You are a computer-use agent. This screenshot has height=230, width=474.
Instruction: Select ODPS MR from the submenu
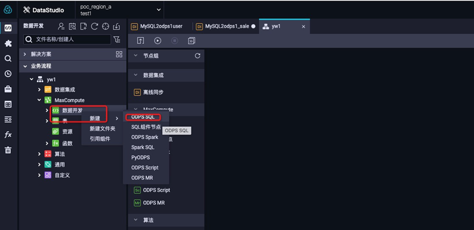pos(142,178)
